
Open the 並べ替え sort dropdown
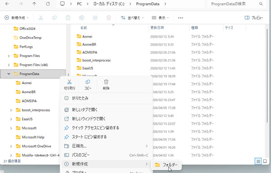click(x=132, y=18)
